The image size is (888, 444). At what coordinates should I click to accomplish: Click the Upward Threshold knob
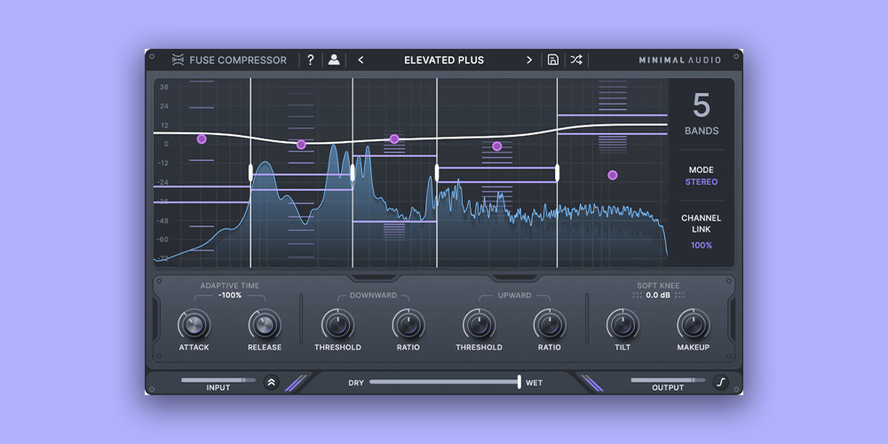click(480, 325)
